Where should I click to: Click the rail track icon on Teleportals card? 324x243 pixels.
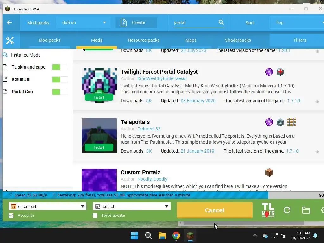tap(291, 122)
